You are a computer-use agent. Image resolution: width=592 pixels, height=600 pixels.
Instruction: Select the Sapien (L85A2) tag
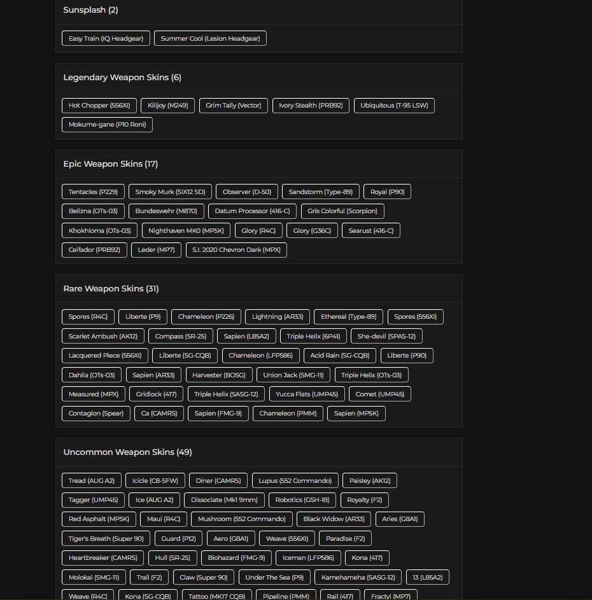tap(246, 337)
